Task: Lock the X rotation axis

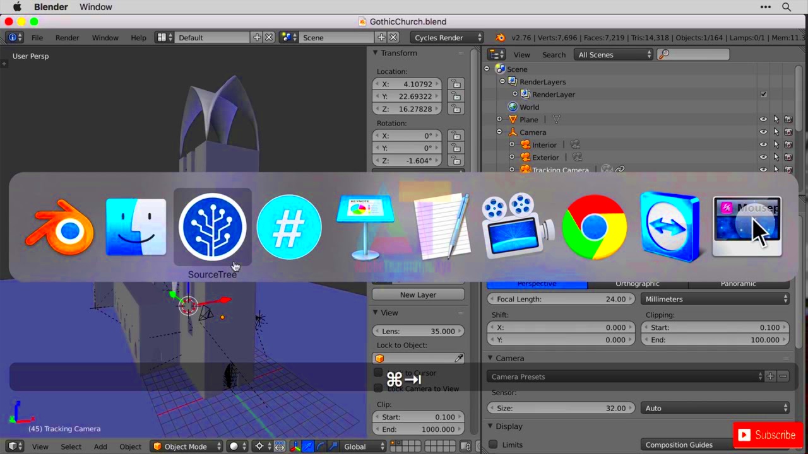Action: tap(456, 136)
